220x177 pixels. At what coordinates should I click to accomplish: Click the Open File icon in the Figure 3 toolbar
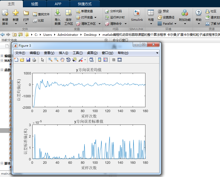[x=22, y=60]
